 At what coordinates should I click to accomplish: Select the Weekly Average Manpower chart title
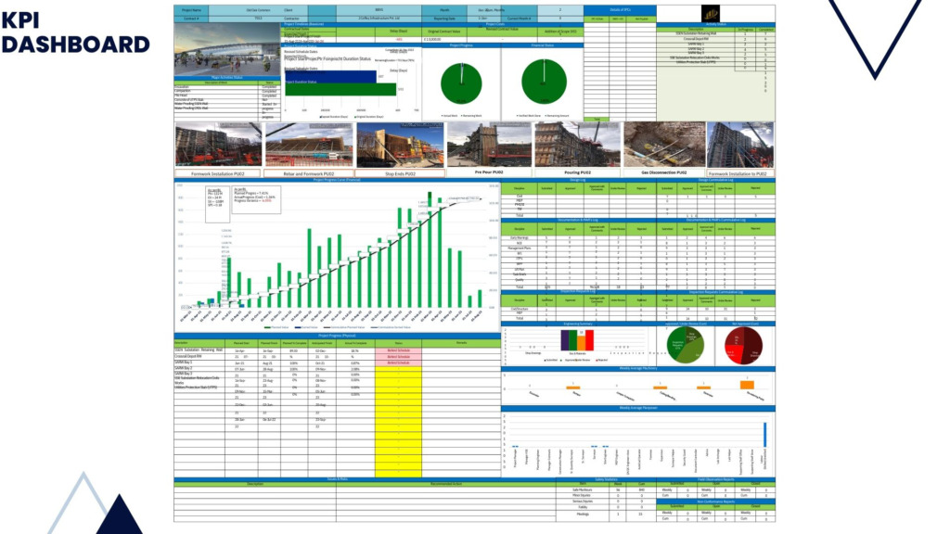637,408
